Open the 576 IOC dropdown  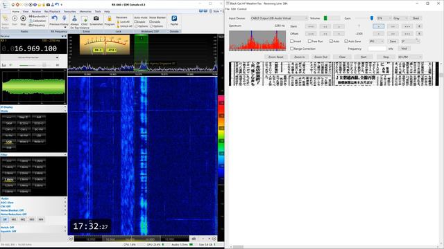[384, 18]
